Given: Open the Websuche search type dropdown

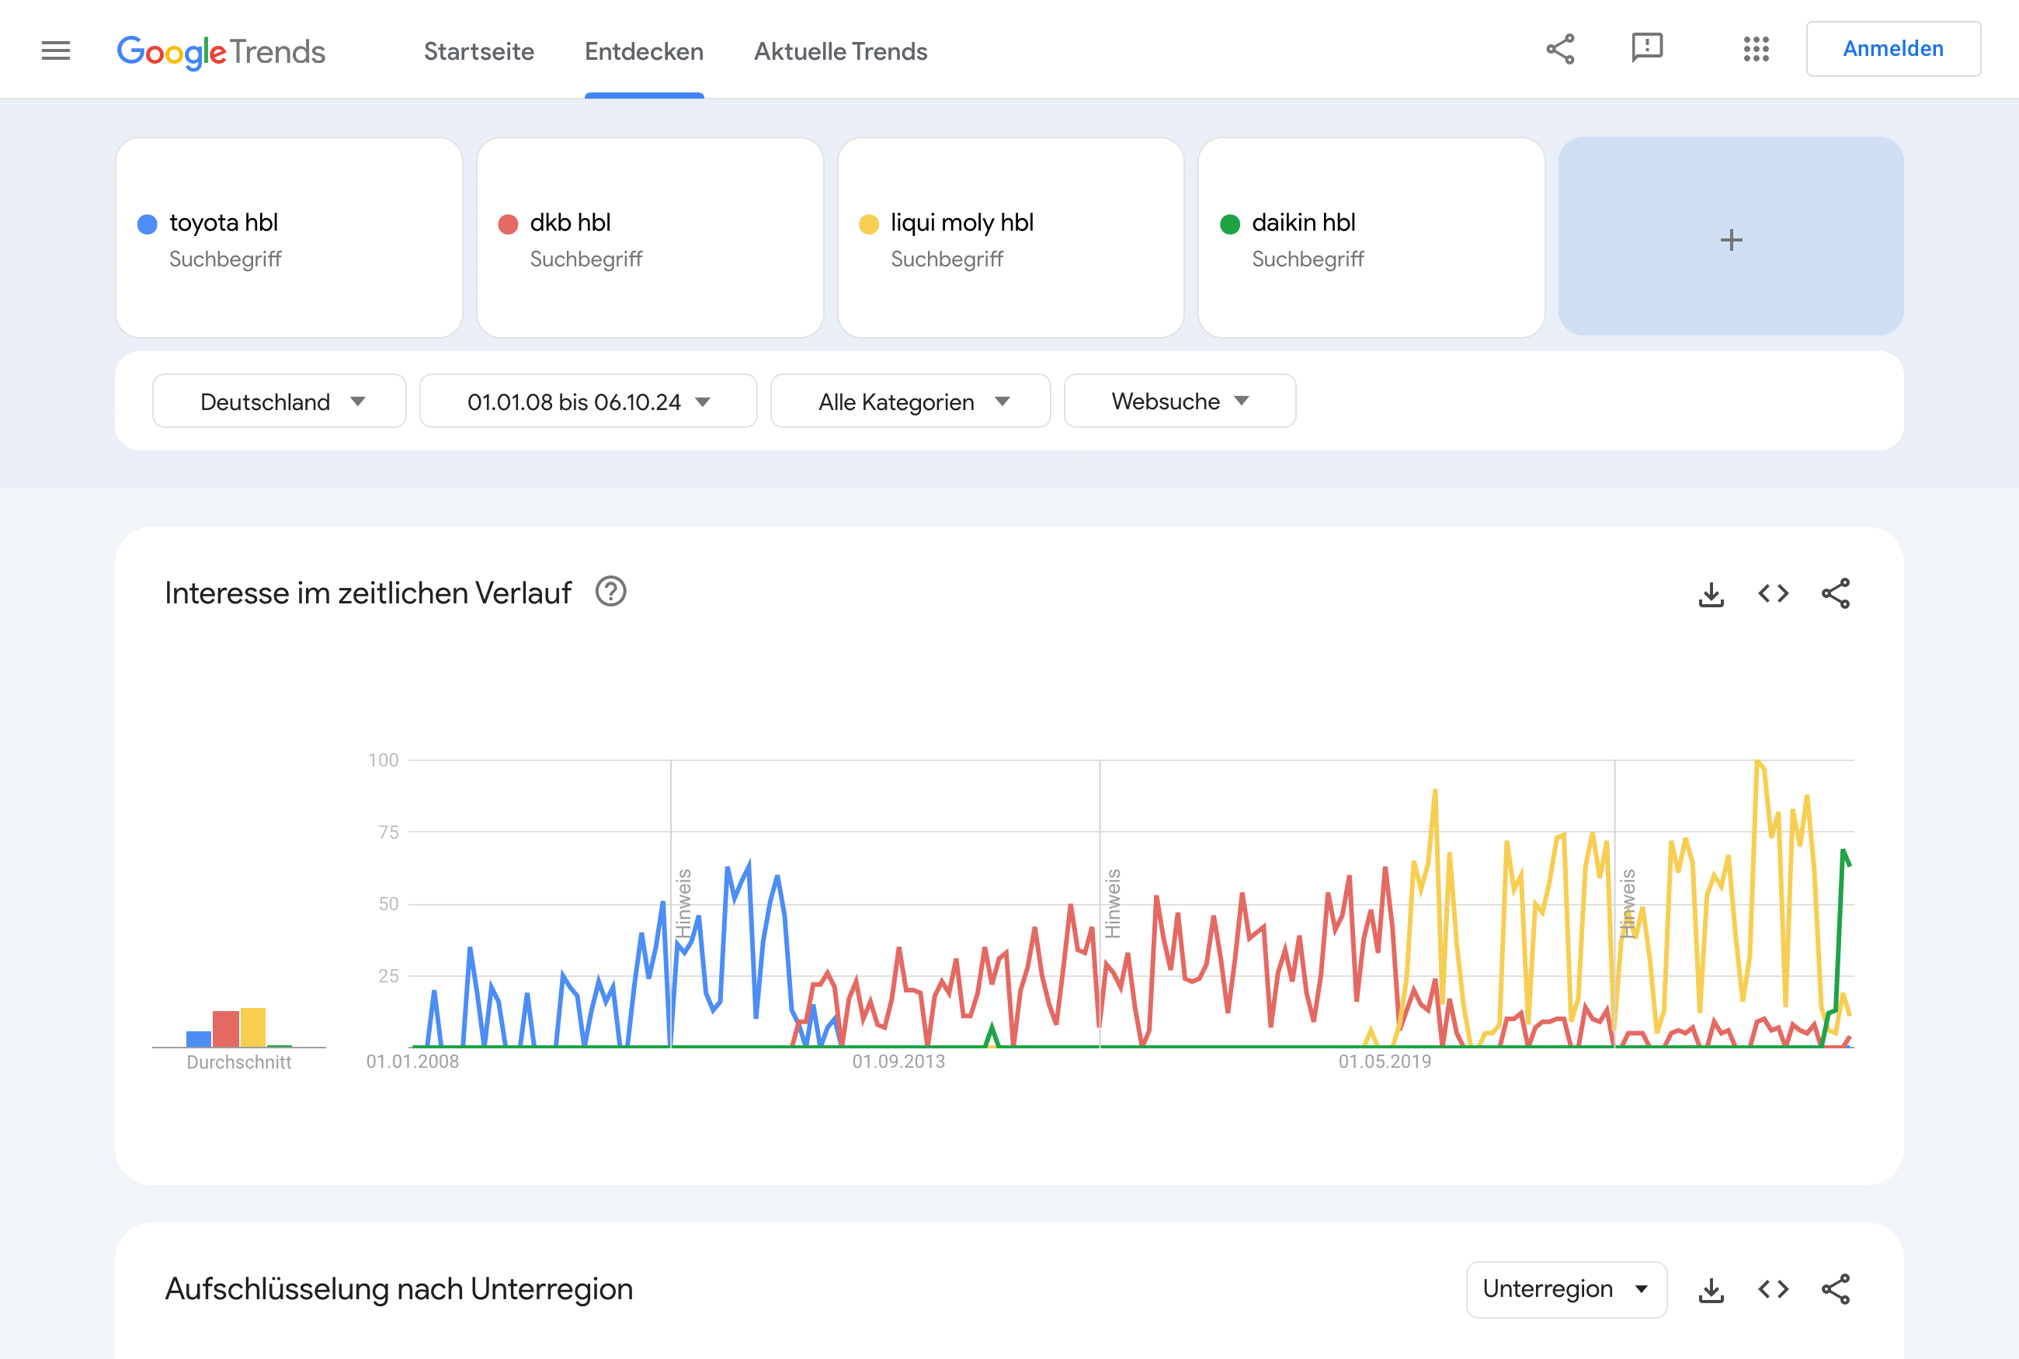Looking at the screenshot, I should pyautogui.click(x=1180, y=401).
